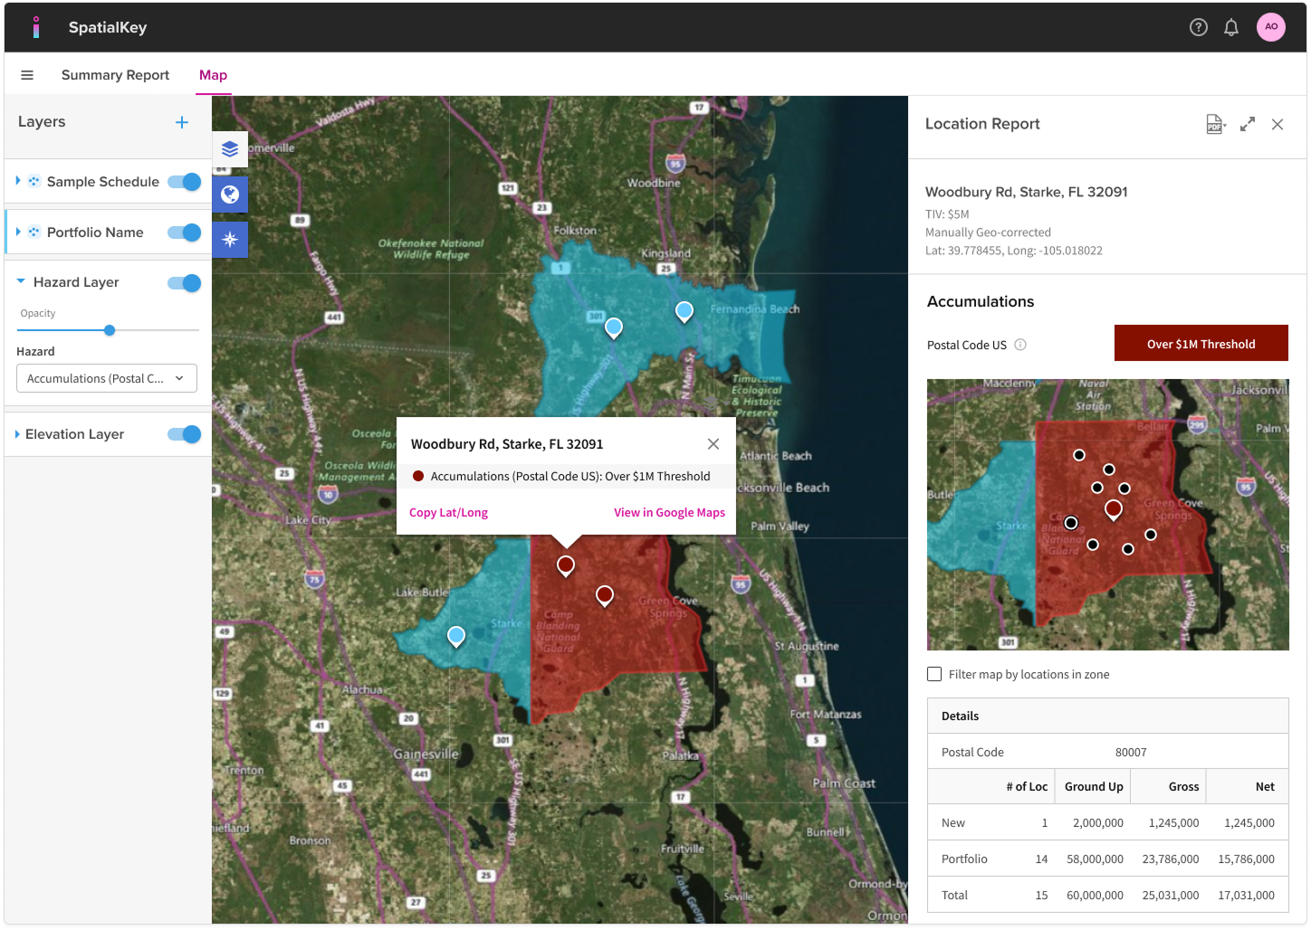This screenshot has width=1311, height=930.
Task: Expand Location Report to full screen
Action: tap(1248, 124)
